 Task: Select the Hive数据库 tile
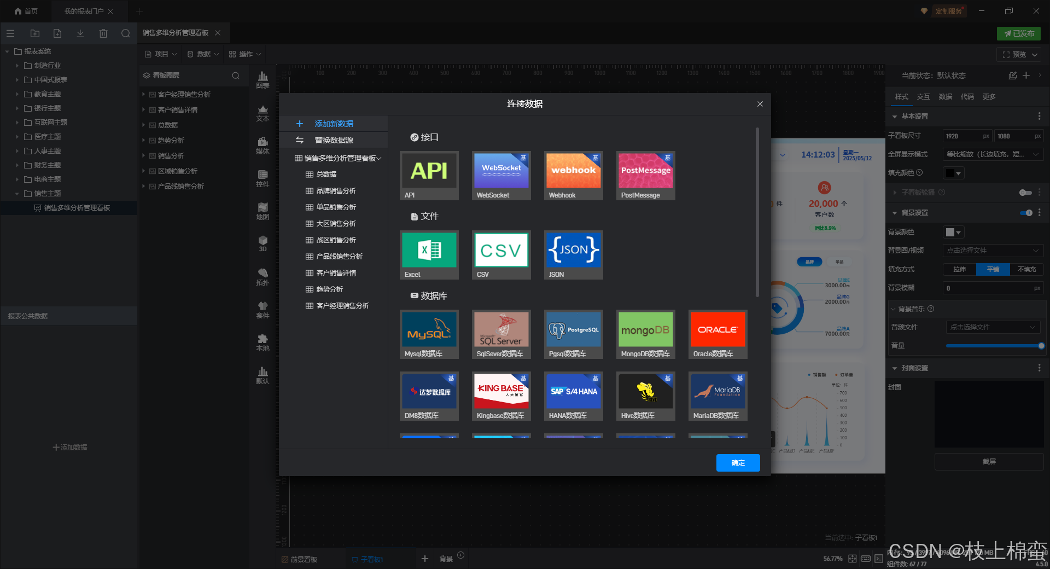point(646,396)
